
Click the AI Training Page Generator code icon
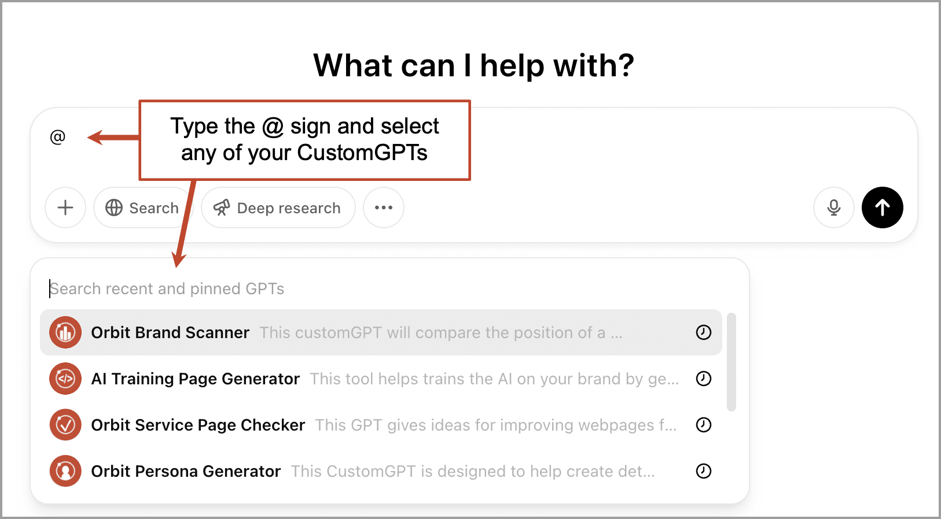pos(65,379)
